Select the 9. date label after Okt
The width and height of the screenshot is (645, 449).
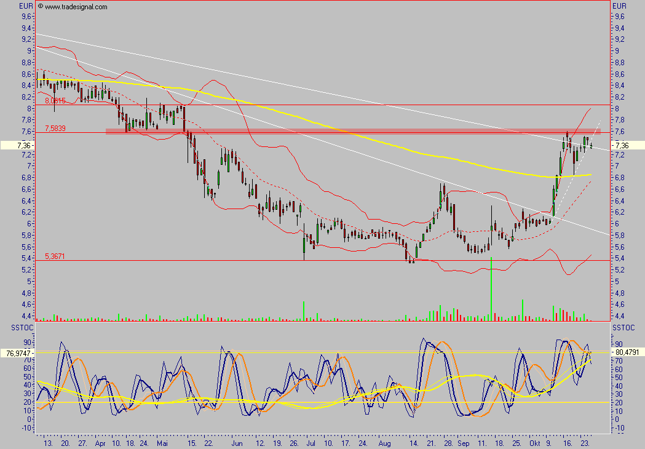[548, 443]
